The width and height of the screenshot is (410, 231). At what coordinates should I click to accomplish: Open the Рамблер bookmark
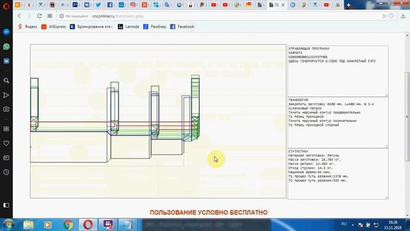[x=155, y=27]
